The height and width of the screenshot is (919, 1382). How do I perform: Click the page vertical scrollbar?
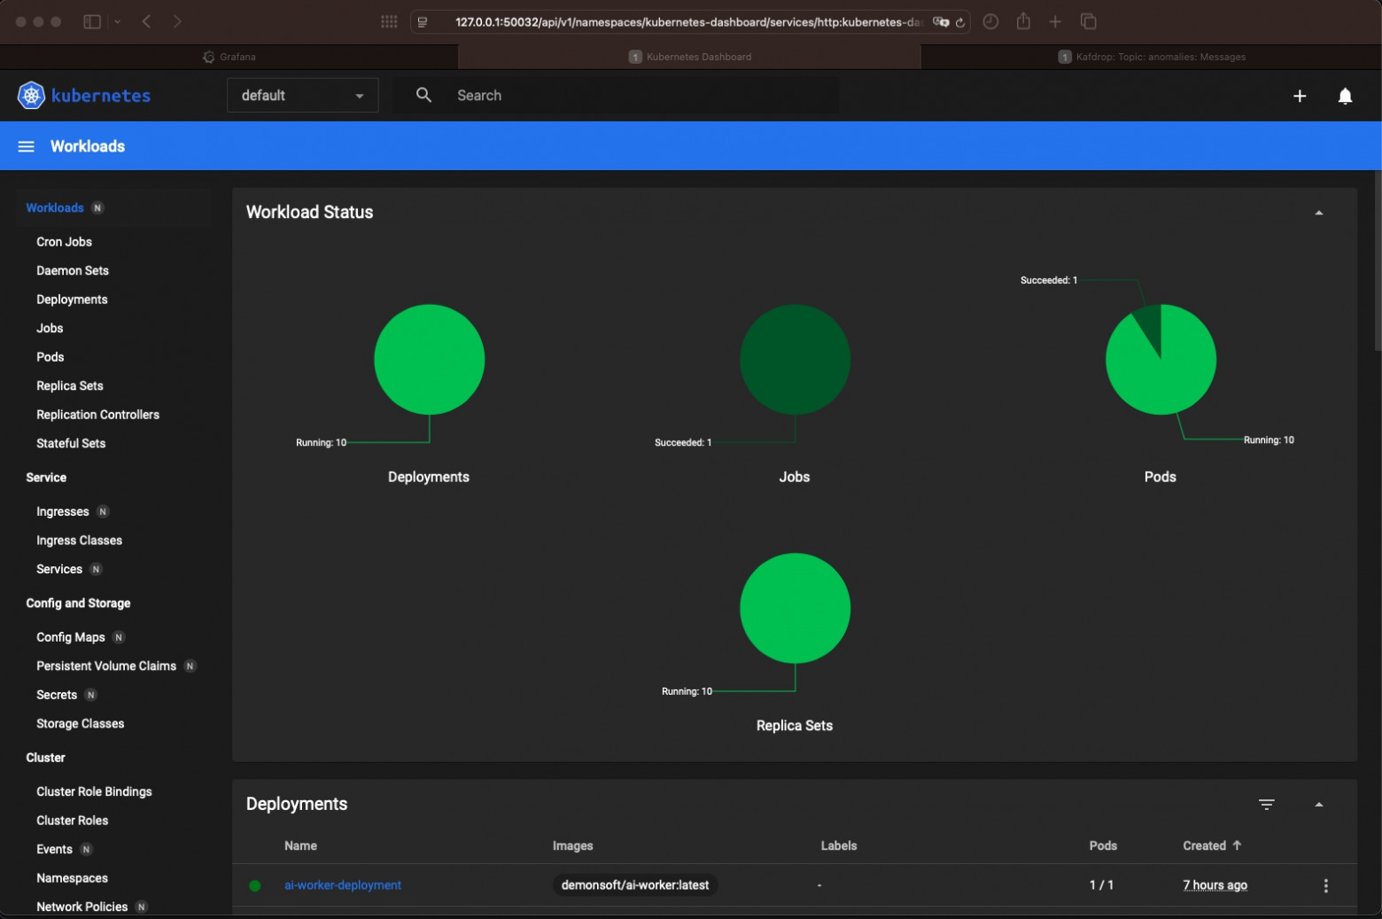pyautogui.click(x=1377, y=261)
